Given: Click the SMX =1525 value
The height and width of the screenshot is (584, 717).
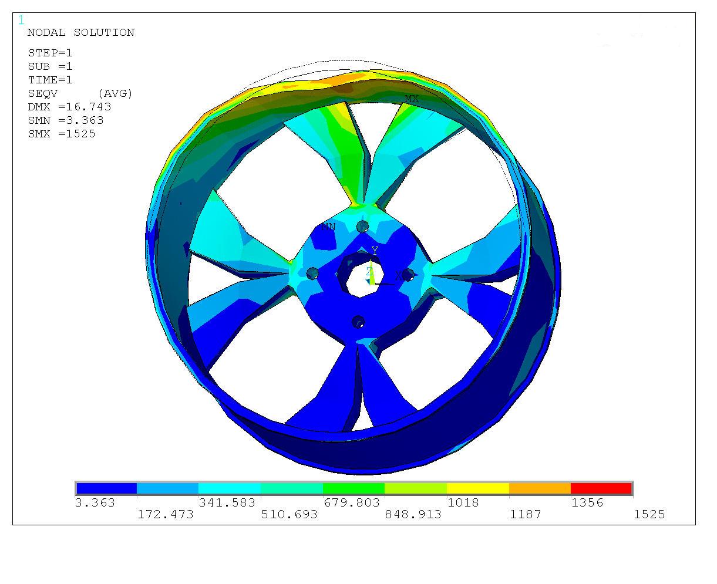Looking at the screenshot, I should pos(62,134).
